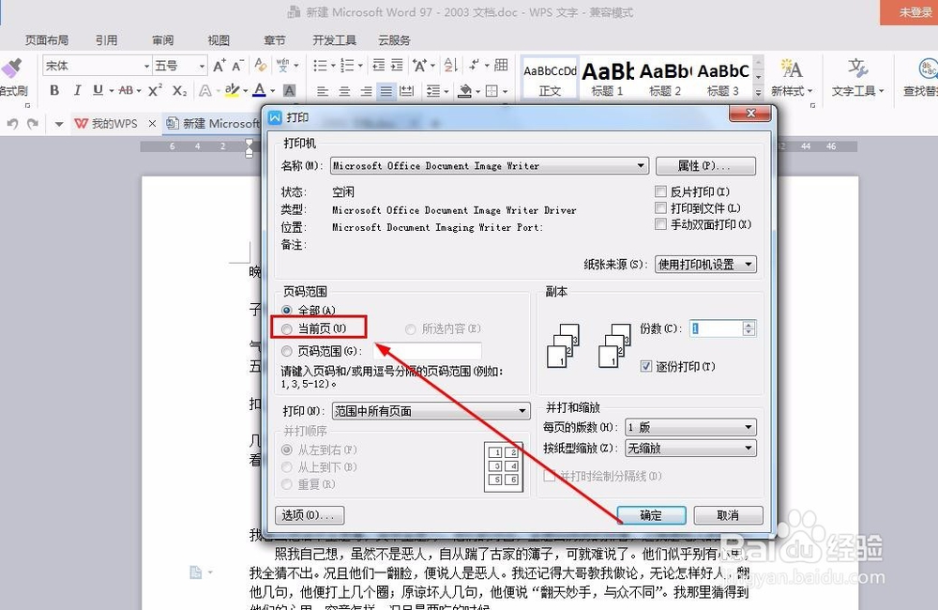The image size is (938, 610).
Task: Open the text highlight color picker
Action: [245, 91]
